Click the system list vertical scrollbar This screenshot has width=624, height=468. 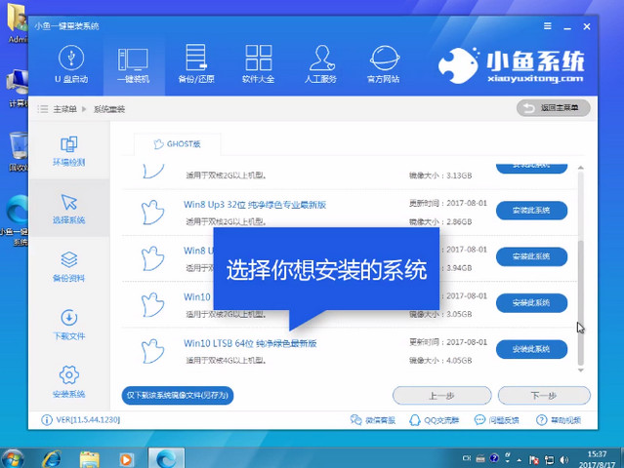click(582, 283)
